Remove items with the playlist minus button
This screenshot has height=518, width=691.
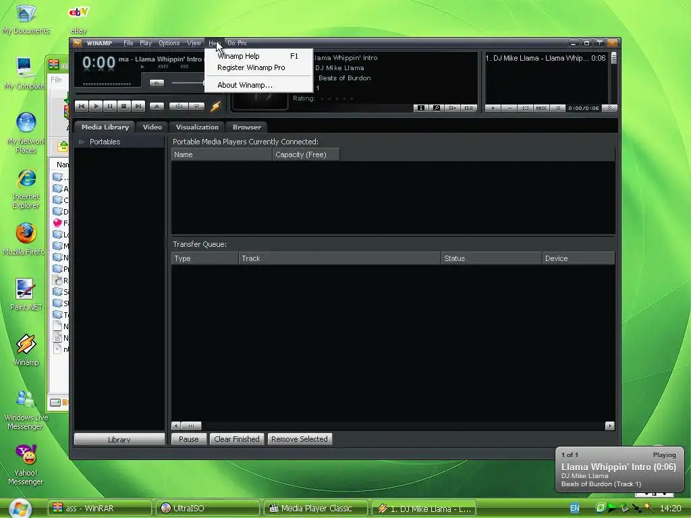pyautogui.click(x=509, y=108)
